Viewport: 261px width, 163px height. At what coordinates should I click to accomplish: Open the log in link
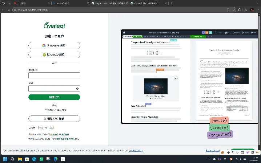[52, 127]
